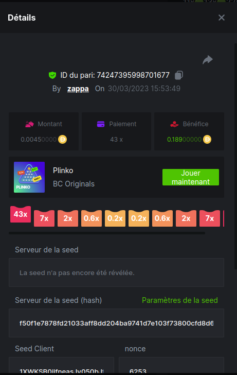The image size is (237, 375).
Task: Close the Détails dialog
Action: pyautogui.click(x=222, y=18)
